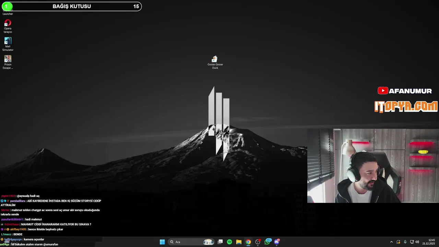The image size is (439, 247).
Task: Expand hidden system tray icons
Action: point(391,242)
